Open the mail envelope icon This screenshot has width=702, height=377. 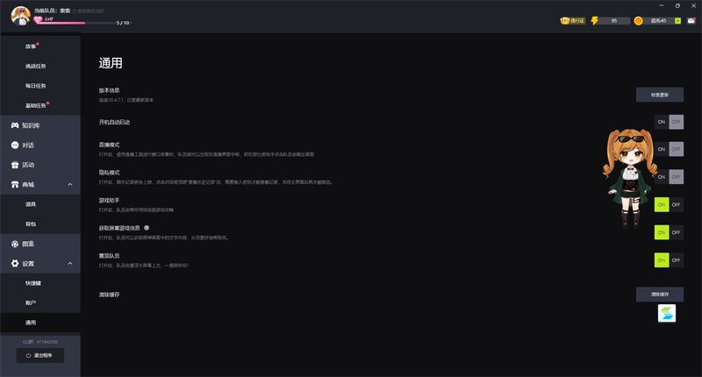(691, 20)
